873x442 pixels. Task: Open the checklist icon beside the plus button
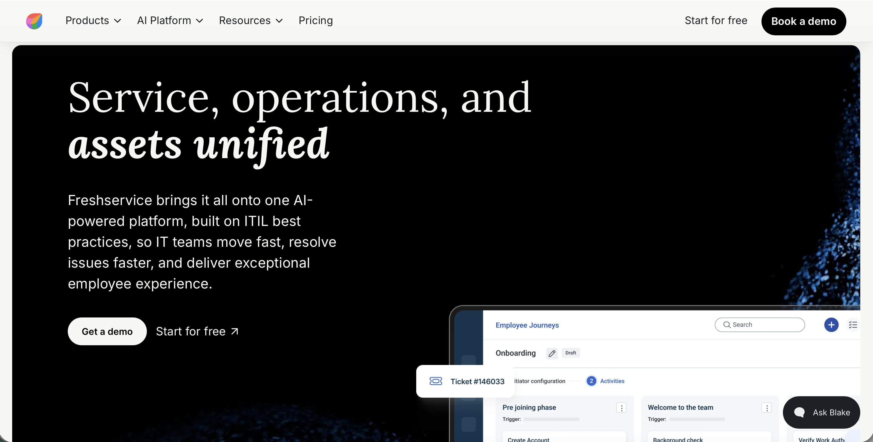click(853, 325)
